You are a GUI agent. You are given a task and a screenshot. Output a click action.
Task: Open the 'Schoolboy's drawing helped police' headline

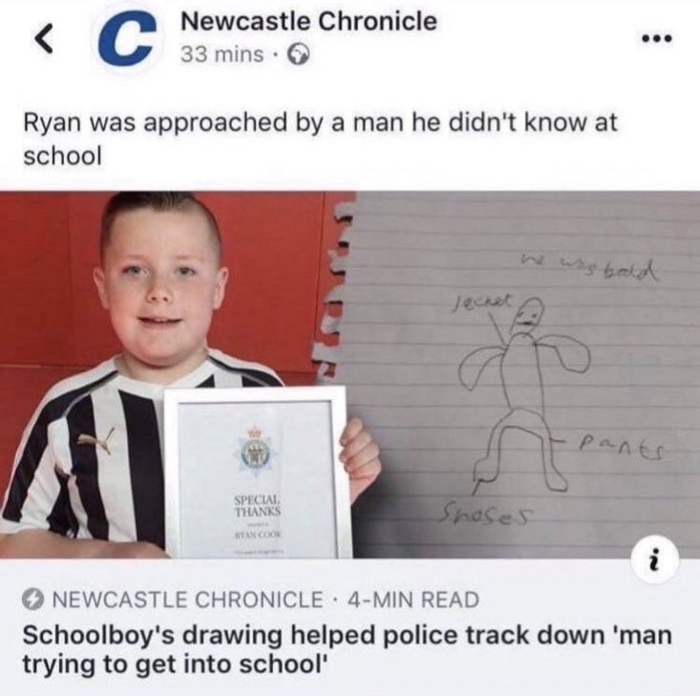(347, 649)
